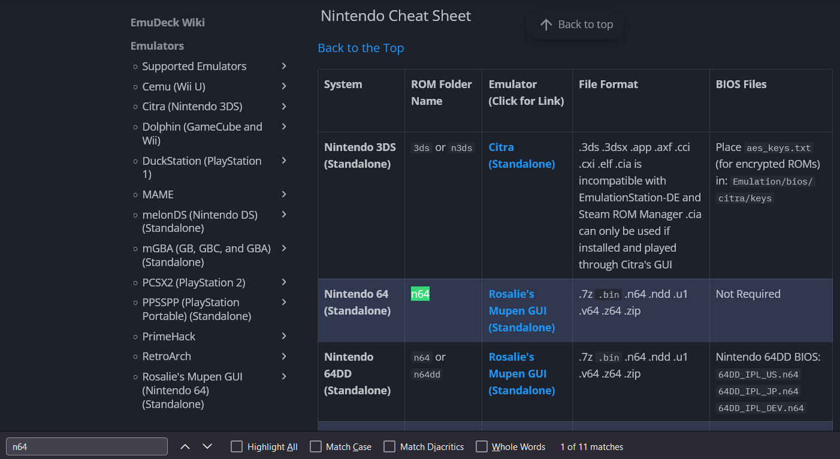
Task: Expand Supported Emulators chevron
Action: [x=284, y=66]
